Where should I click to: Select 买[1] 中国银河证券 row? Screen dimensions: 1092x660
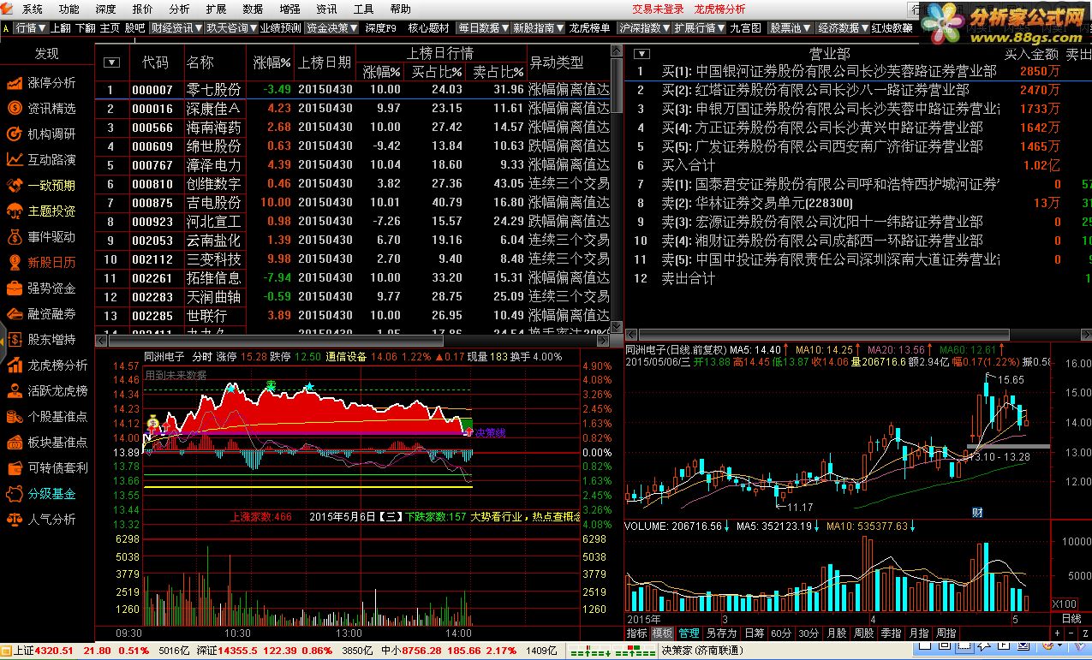(x=858, y=71)
